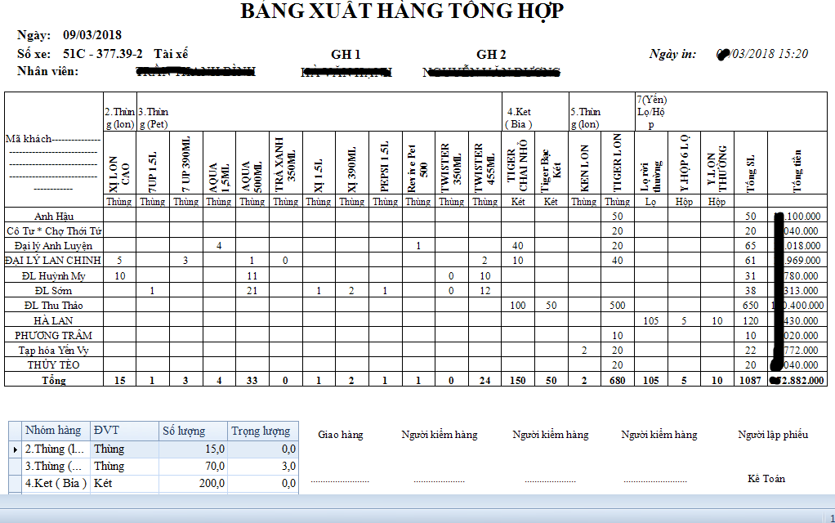Click the Số lượng column header
The image size is (835, 523).
point(193,431)
